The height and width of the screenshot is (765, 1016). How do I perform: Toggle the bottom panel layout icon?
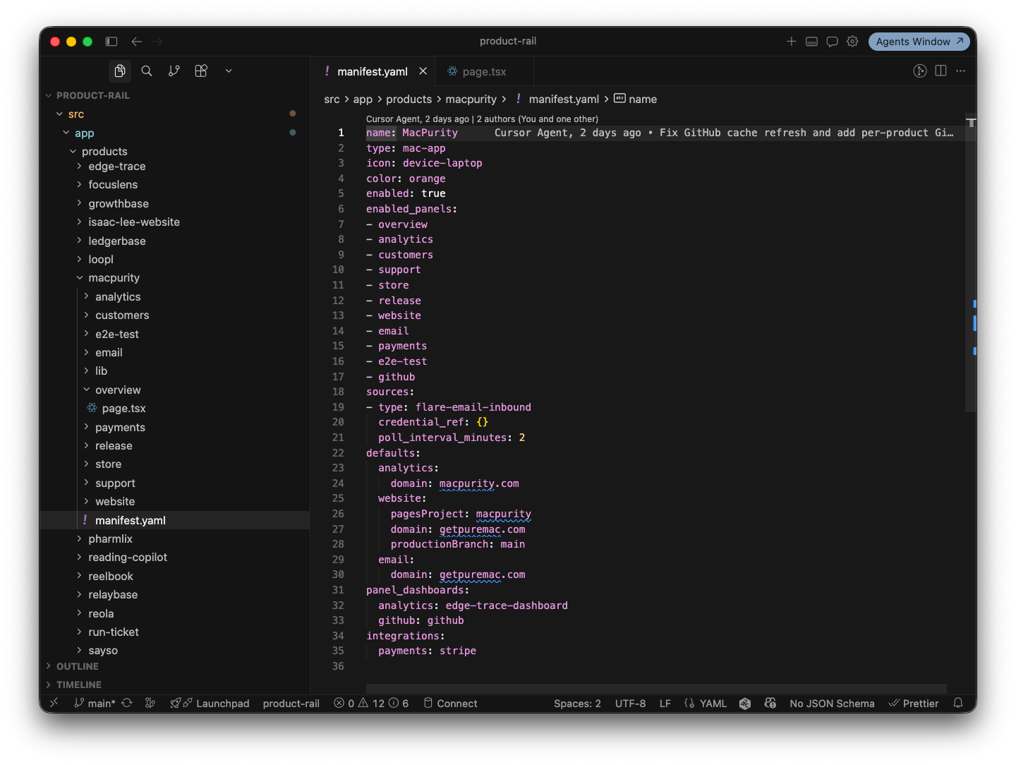point(812,42)
